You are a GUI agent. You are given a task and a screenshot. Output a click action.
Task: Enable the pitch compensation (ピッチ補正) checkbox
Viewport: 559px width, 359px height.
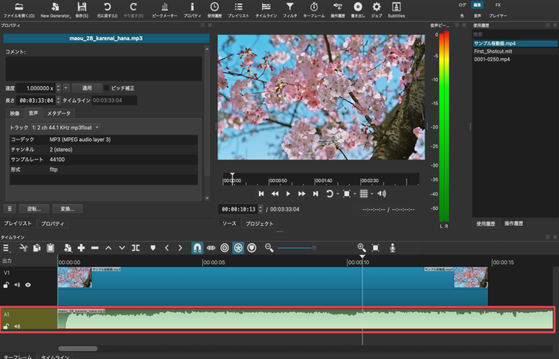pyautogui.click(x=107, y=87)
